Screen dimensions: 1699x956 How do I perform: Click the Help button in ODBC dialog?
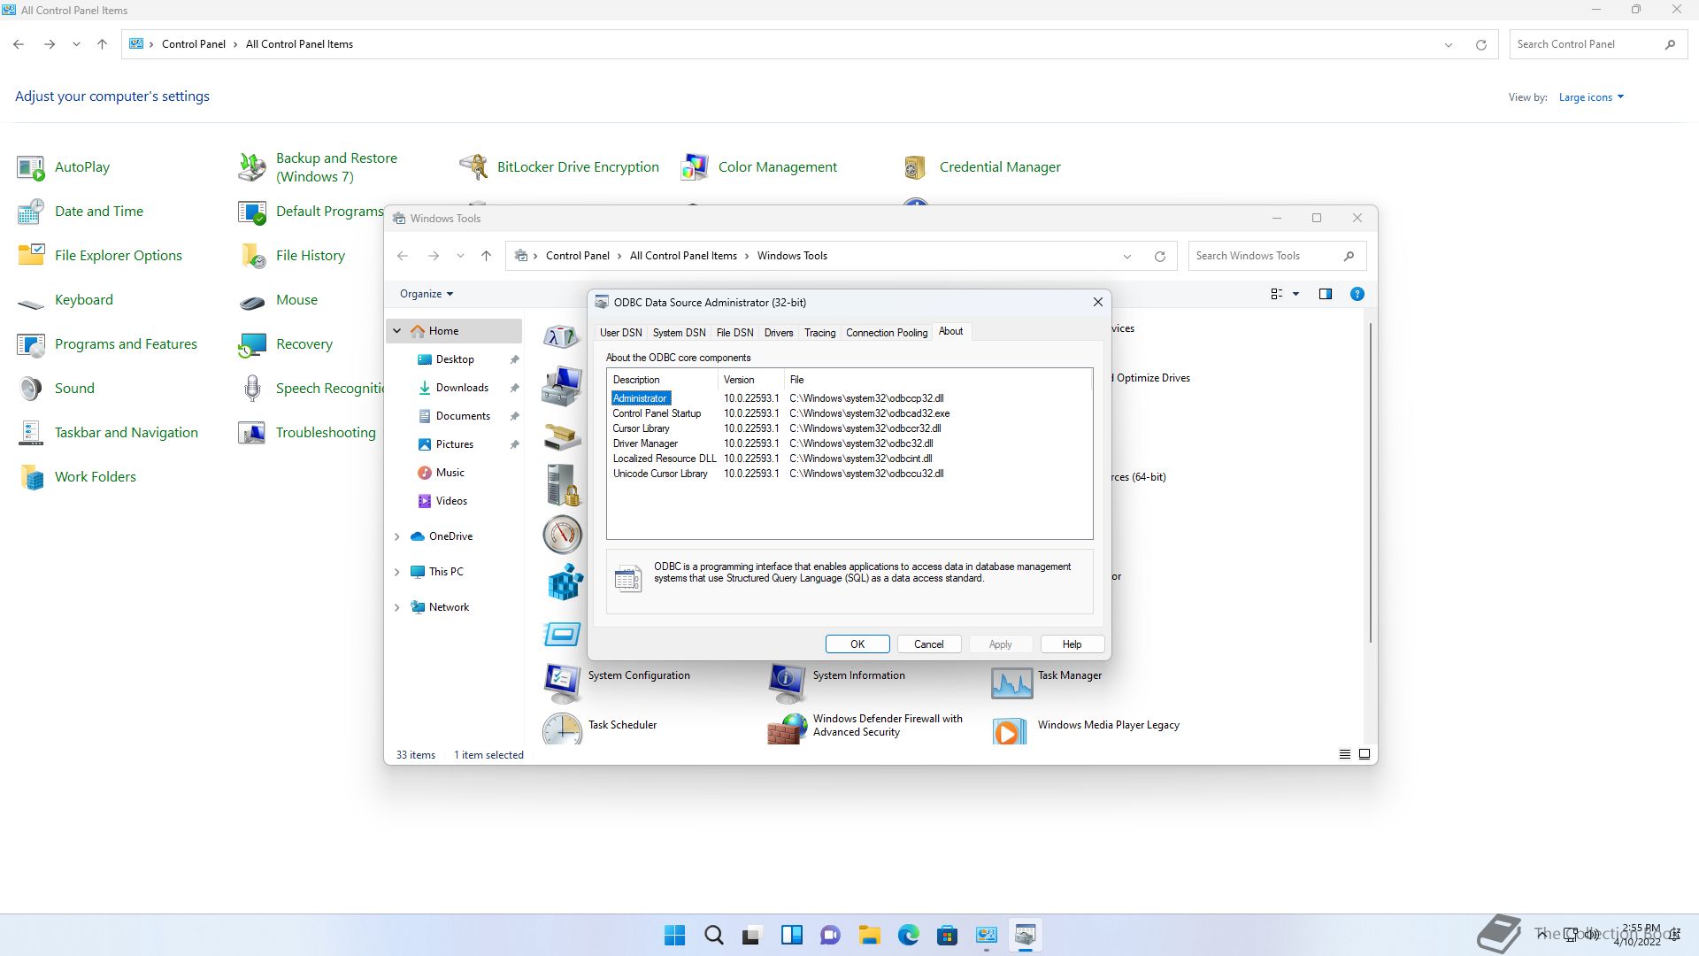[x=1071, y=644]
